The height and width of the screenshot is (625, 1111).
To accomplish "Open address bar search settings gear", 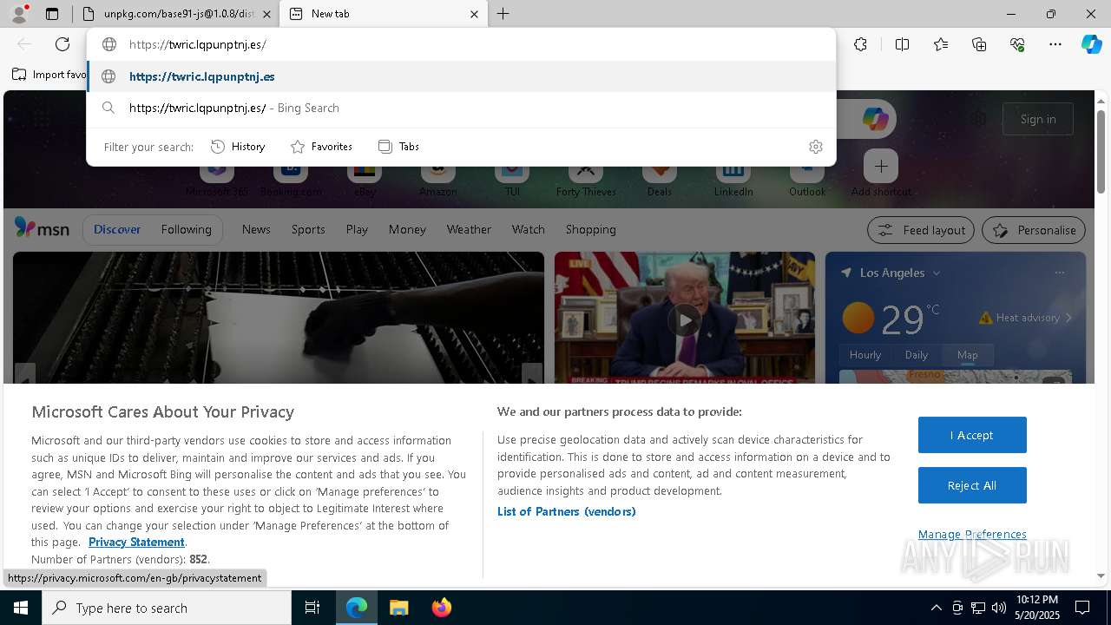I will 816,147.
